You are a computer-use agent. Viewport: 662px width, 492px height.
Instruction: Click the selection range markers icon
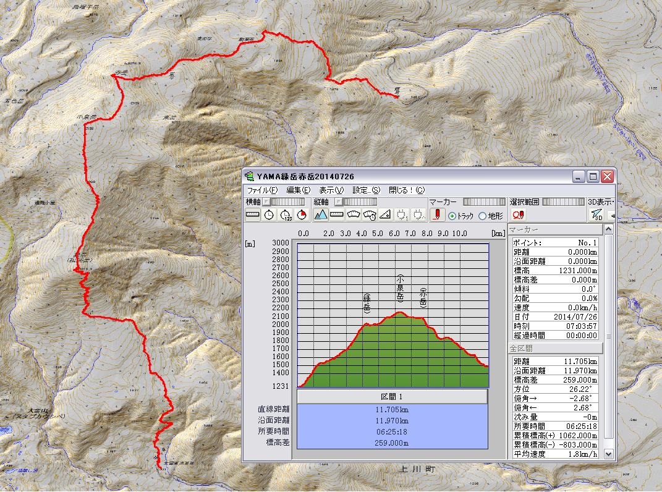(x=518, y=215)
